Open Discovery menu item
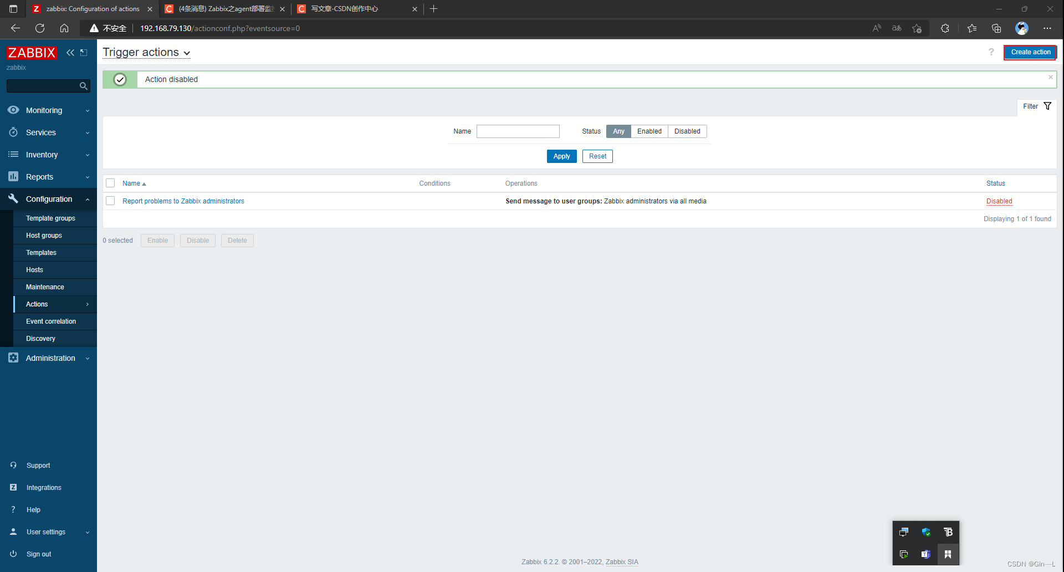This screenshot has width=1064, height=572. pos(40,339)
